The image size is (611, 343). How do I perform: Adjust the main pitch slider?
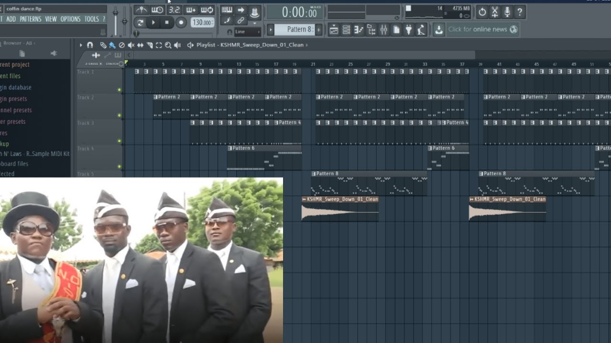125,21
